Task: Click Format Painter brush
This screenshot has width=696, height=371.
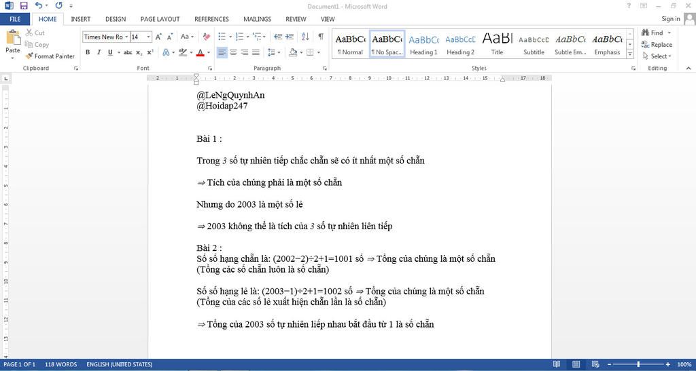Action: coord(50,56)
